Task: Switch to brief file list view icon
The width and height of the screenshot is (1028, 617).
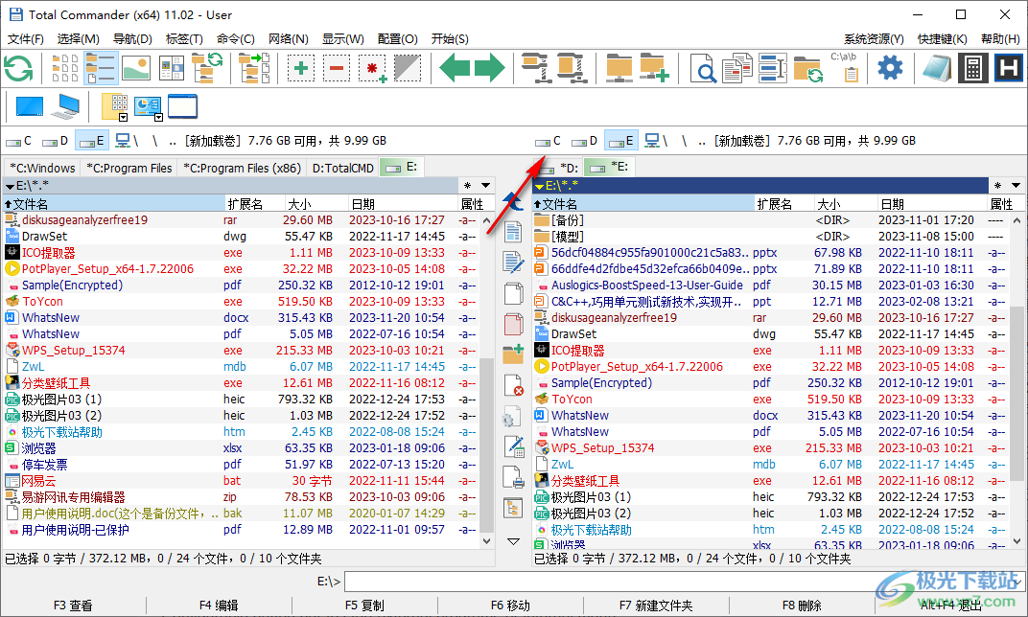Action: 65,68
